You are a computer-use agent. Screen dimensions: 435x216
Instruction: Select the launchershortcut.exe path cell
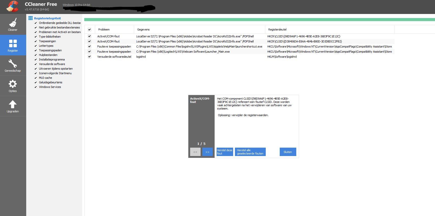click(x=199, y=47)
